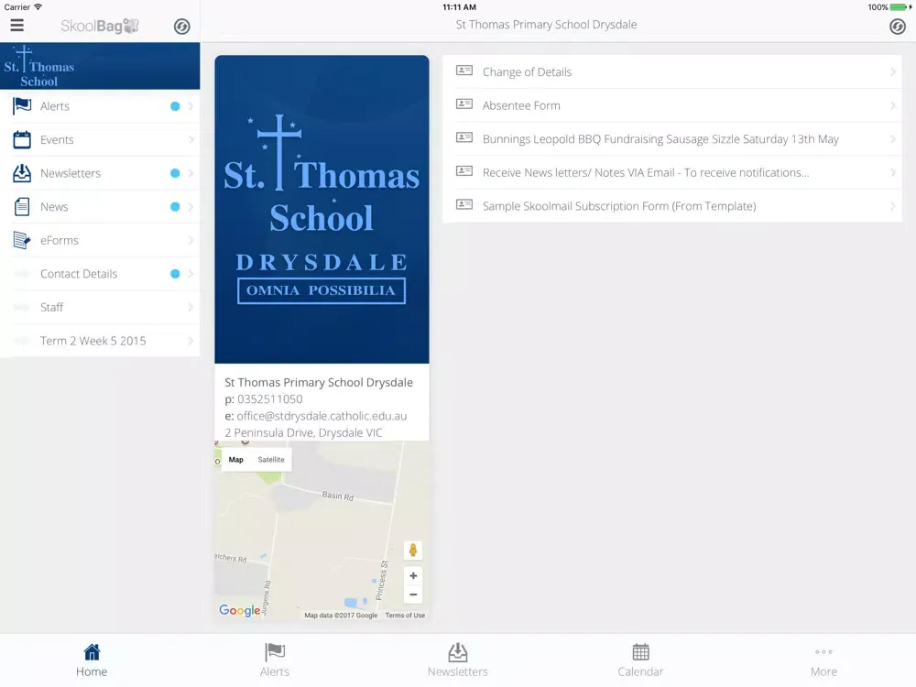Tap the St Thomas School Drysdale banner image

coord(322,209)
